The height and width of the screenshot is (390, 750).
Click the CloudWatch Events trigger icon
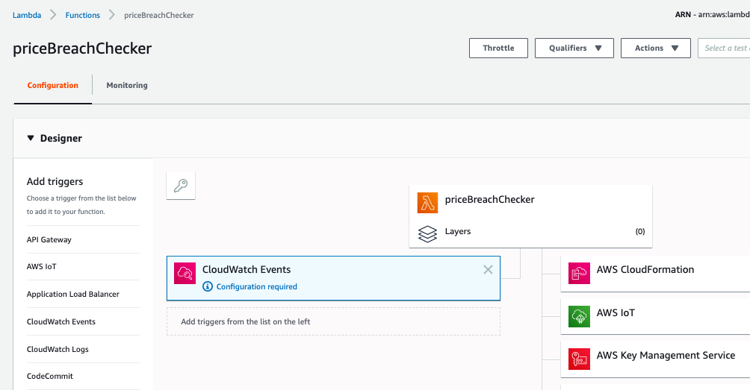pyautogui.click(x=185, y=273)
